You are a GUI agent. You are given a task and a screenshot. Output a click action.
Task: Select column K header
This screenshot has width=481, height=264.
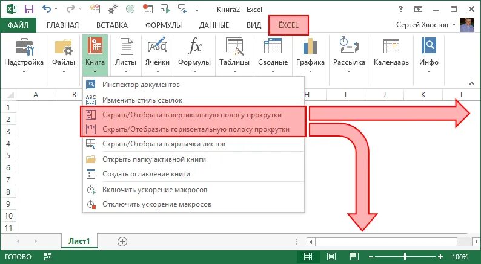423,95
